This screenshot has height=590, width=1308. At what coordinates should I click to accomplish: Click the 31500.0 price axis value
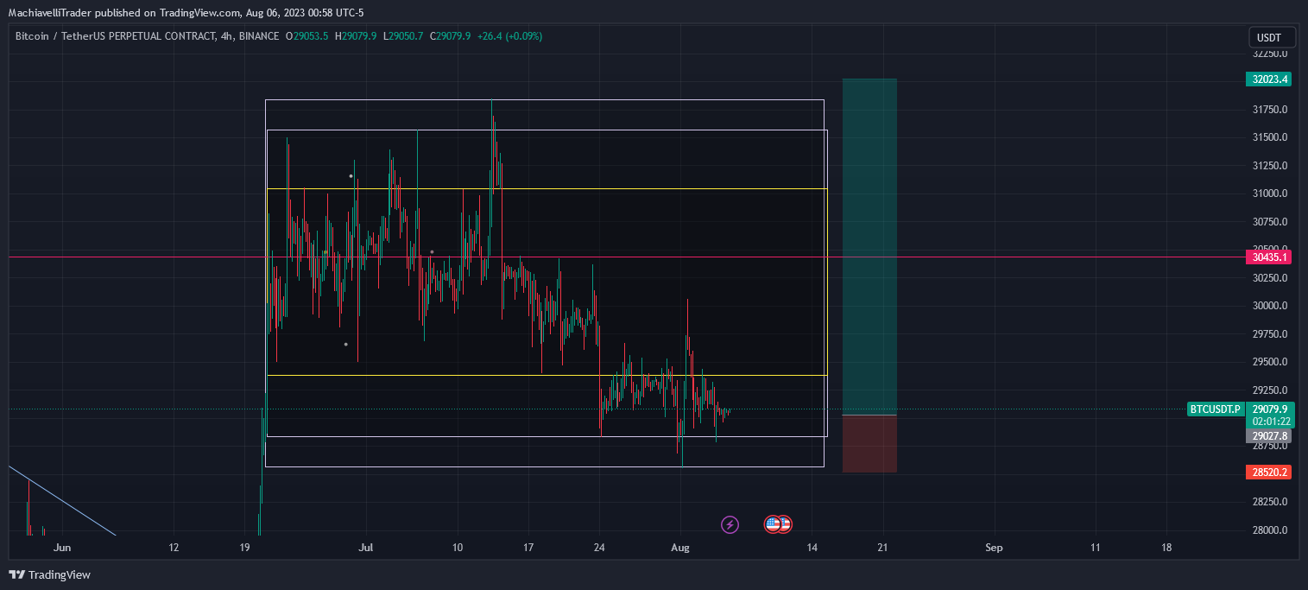tap(1270, 136)
